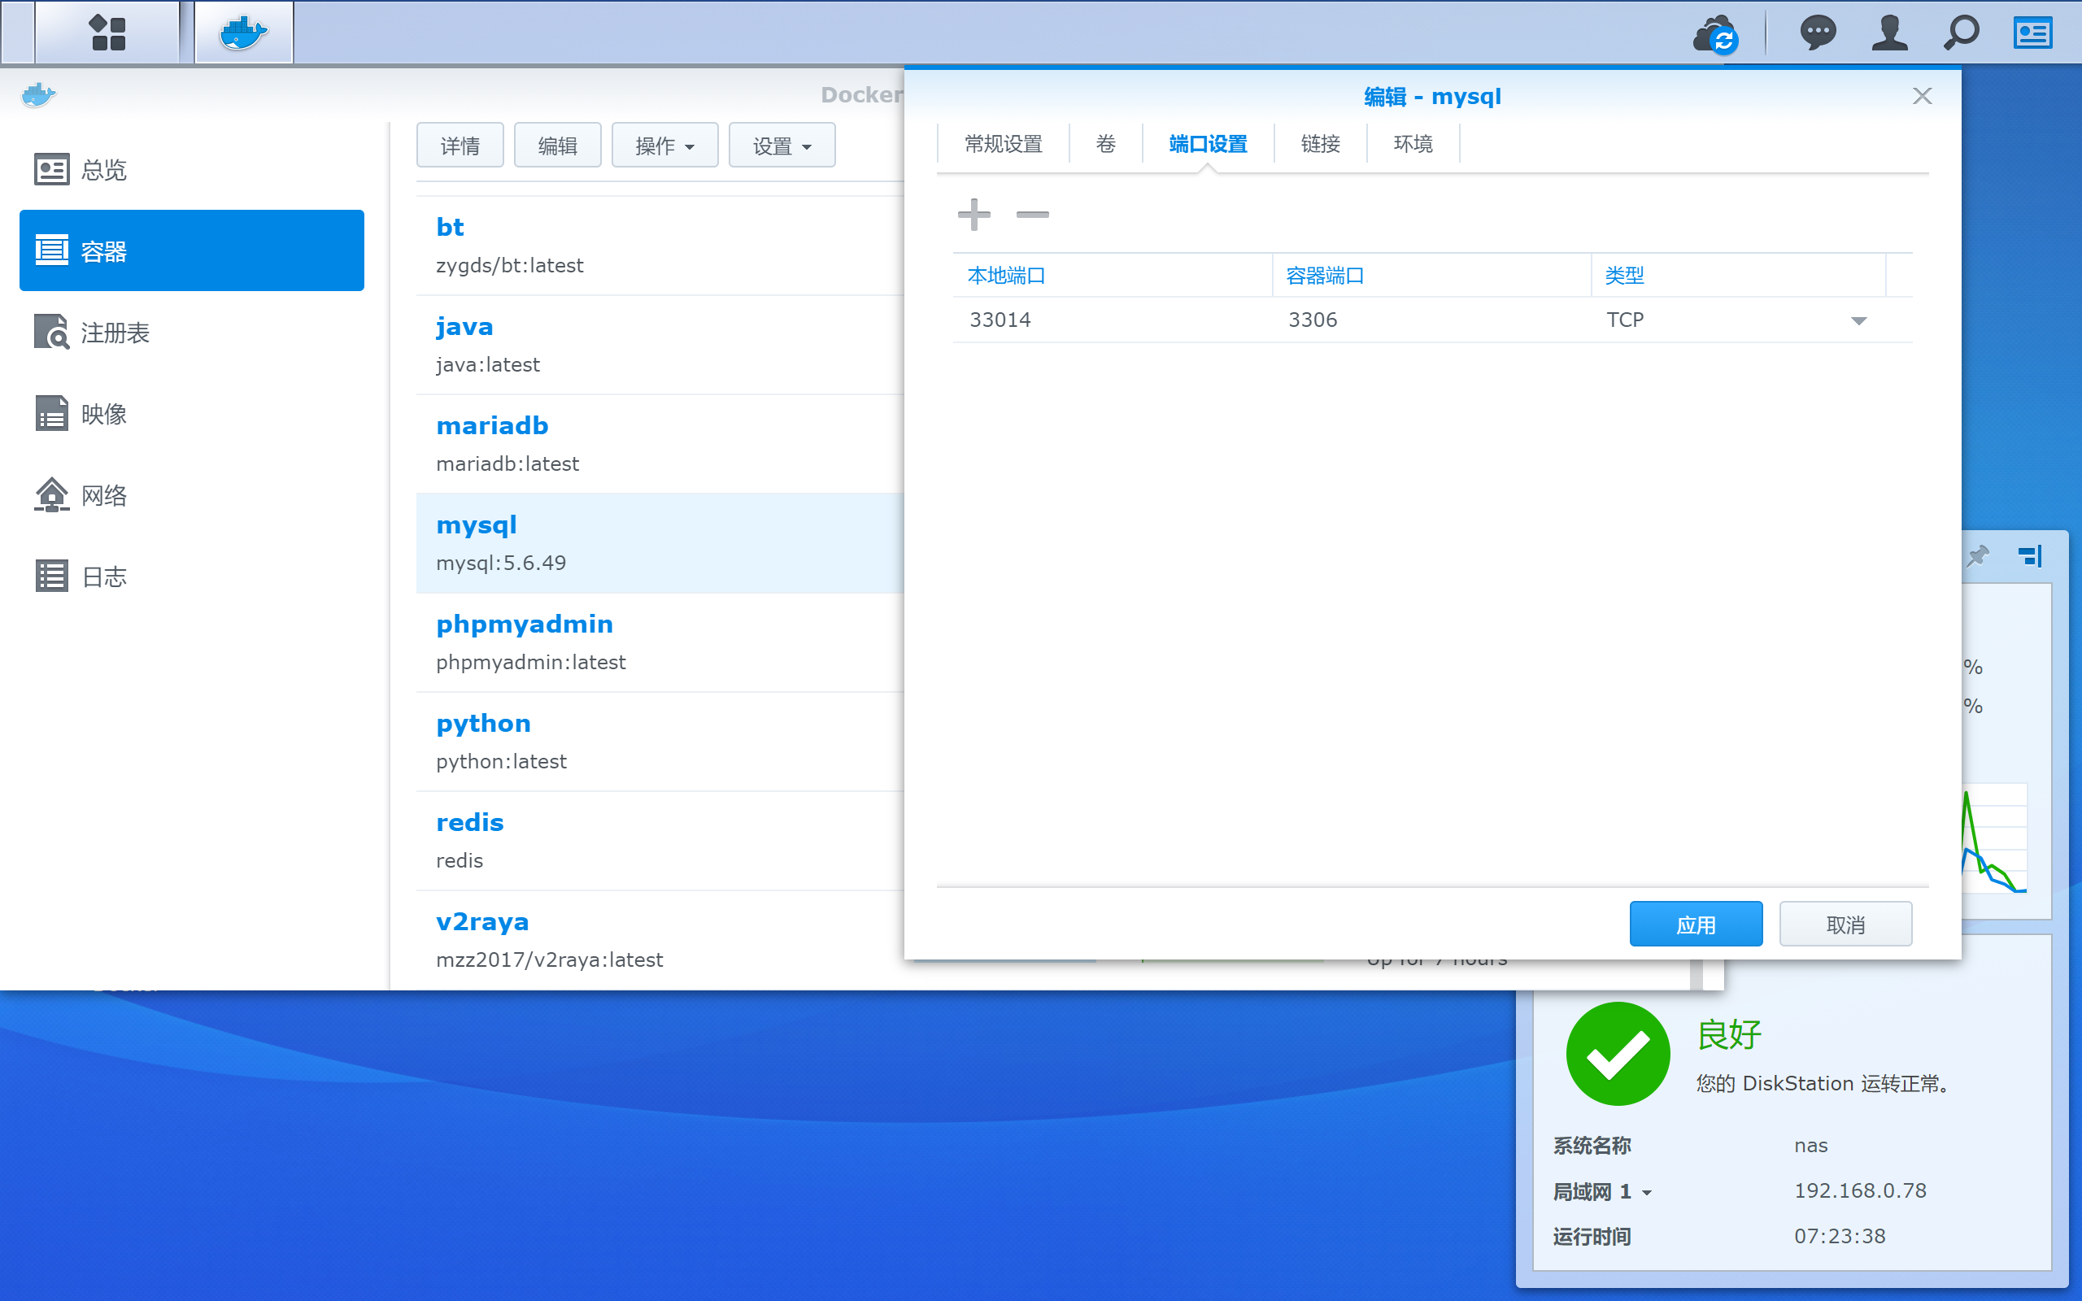Expand the TCP type dropdown
Image resolution: width=2082 pixels, height=1301 pixels.
pos(1858,321)
